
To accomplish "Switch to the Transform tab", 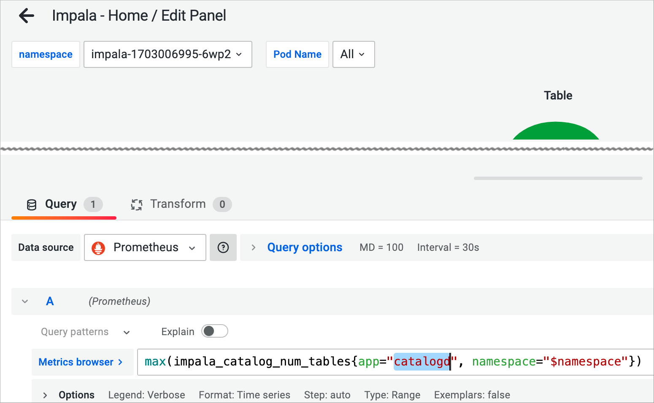I will pyautogui.click(x=178, y=204).
